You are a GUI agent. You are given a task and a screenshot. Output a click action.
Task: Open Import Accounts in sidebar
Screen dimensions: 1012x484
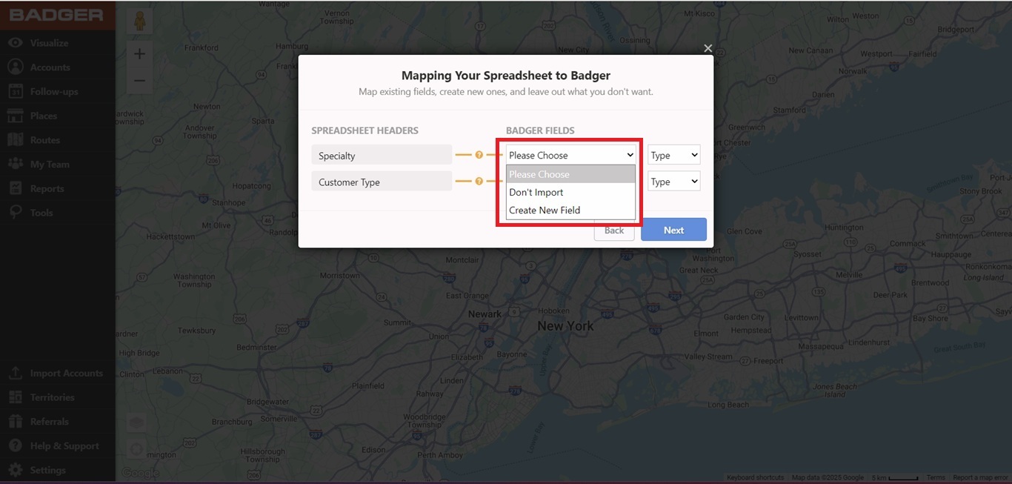(66, 374)
